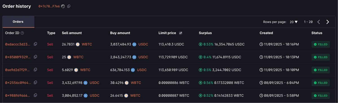
Task: Open order link 0xdaccc3d23
Action: 18,44
